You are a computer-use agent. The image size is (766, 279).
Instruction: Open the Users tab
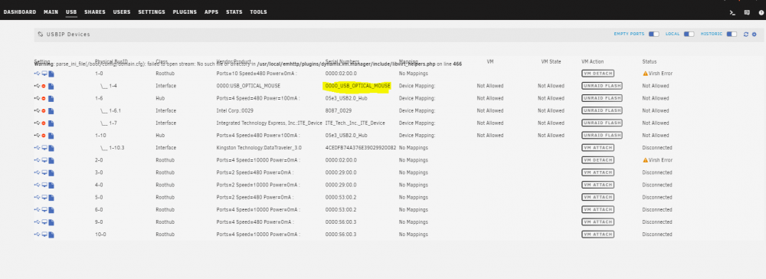122,11
